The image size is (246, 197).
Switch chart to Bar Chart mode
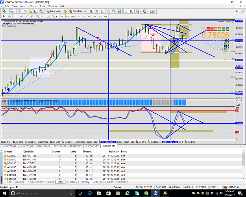91,11
